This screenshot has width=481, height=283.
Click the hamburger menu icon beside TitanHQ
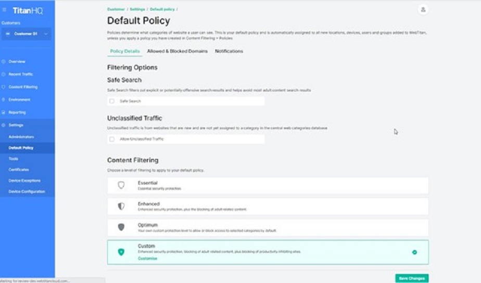point(5,10)
